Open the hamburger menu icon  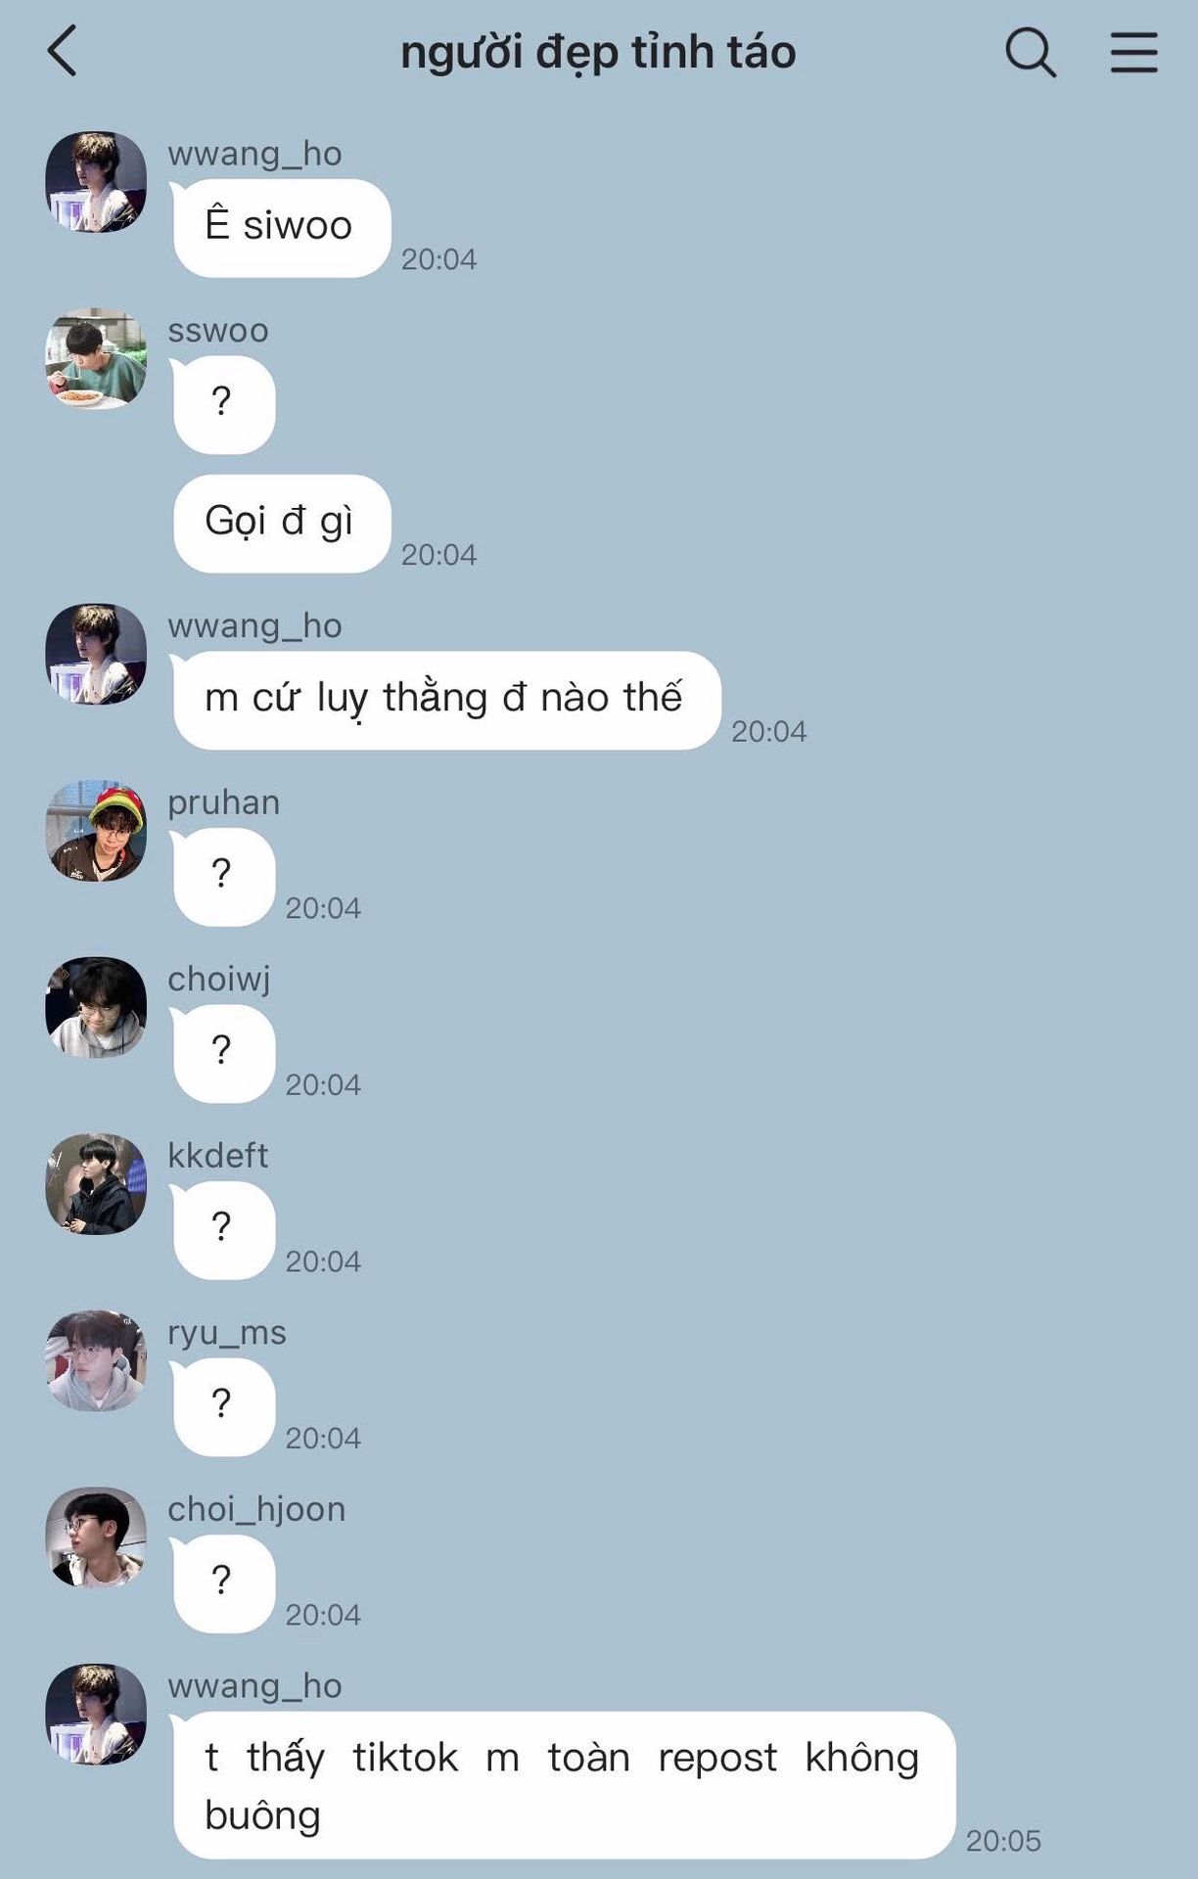pos(1133,52)
